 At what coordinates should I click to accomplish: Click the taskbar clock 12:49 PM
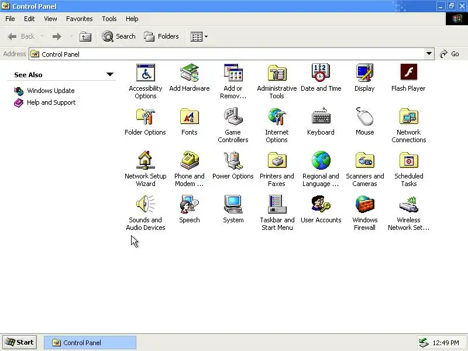pos(446,343)
